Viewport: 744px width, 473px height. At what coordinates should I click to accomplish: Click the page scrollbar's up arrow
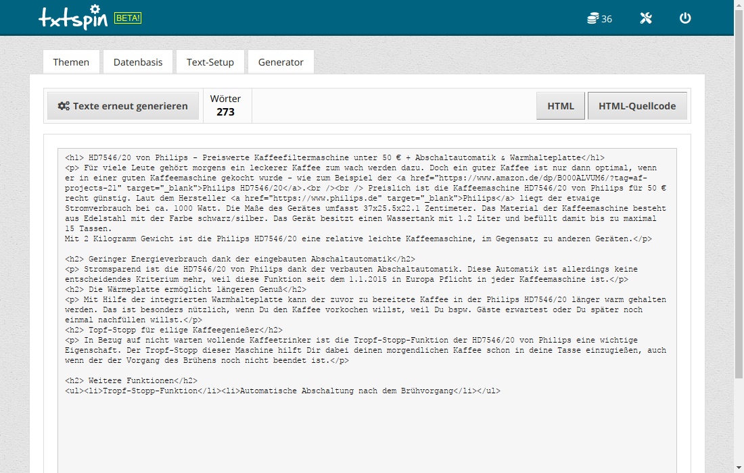[x=739, y=5]
